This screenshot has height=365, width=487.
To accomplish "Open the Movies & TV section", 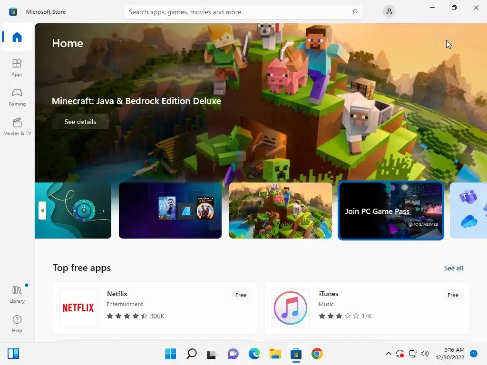I will [17, 126].
